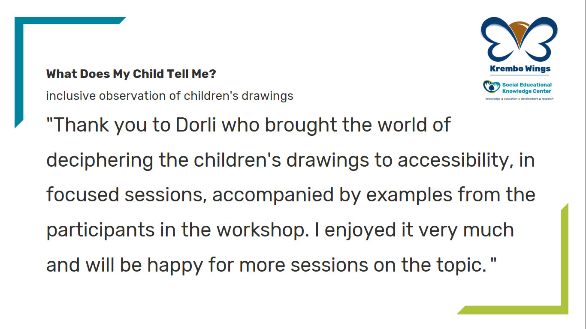Click the "What Does My Child Tell Me?" heading
This screenshot has width=586, height=329.
131,74
